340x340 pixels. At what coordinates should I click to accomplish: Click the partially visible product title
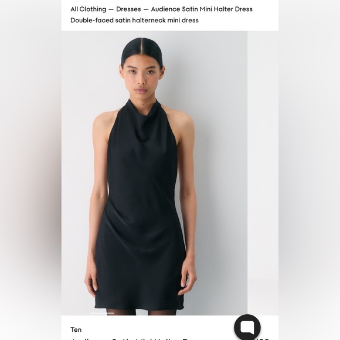coord(130,339)
